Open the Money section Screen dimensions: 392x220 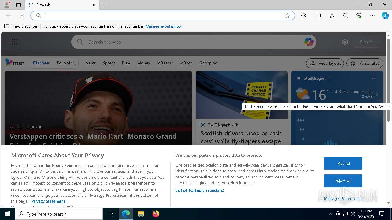point(144,63)
